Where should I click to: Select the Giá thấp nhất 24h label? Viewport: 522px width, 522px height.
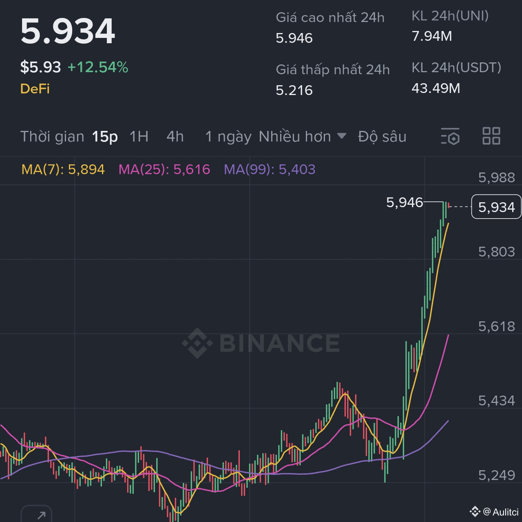click(x=333, y=70)
